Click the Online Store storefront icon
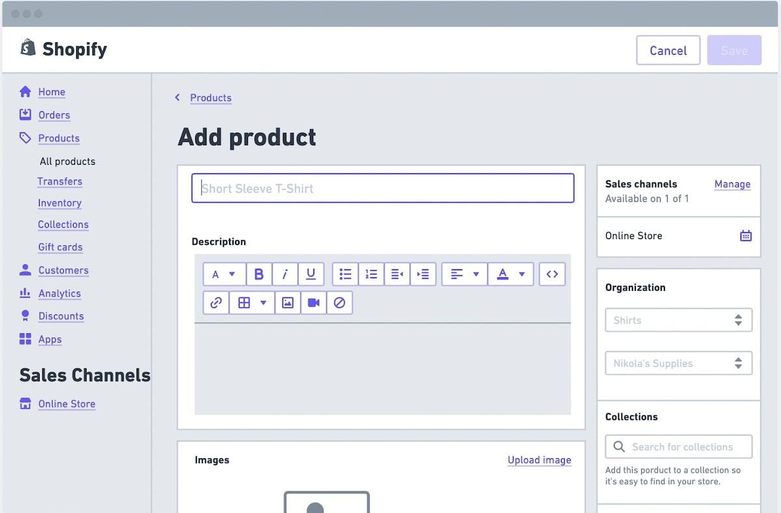This screenshot has height=513, width=781. [25, 403]
